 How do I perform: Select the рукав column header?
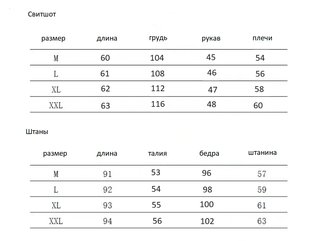211,38
